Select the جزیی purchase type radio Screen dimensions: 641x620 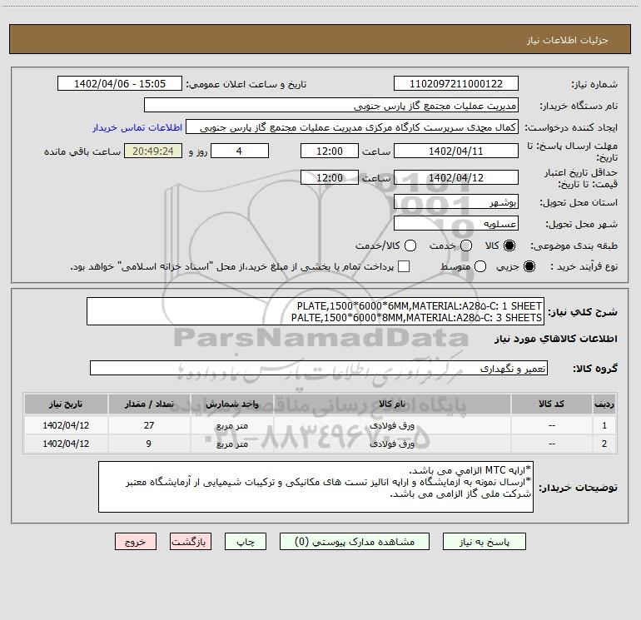click(529, 266)
